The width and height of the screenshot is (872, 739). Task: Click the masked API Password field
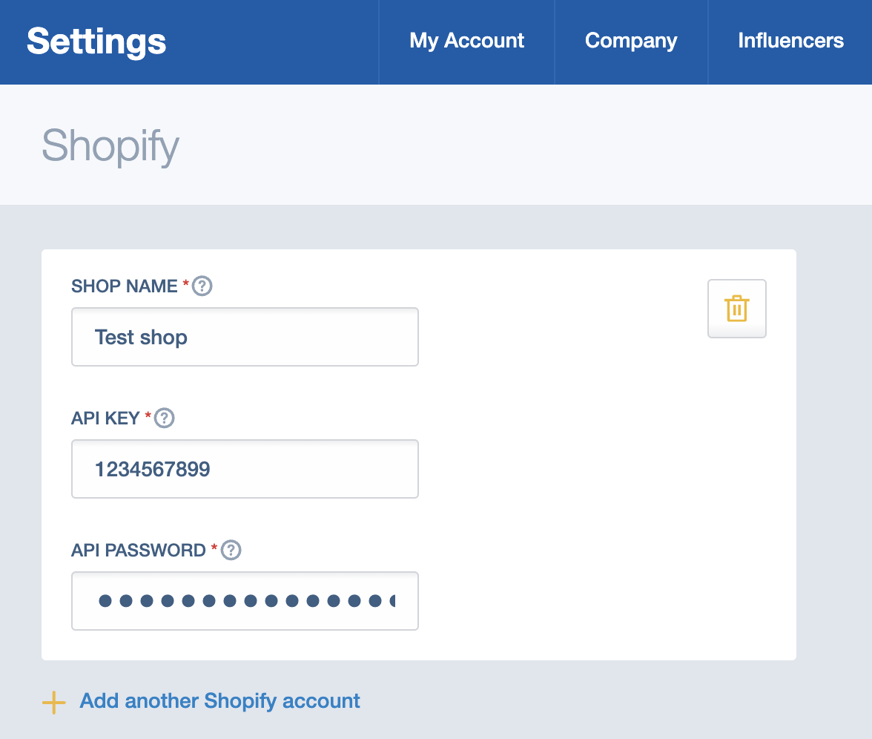coord(245,601)
